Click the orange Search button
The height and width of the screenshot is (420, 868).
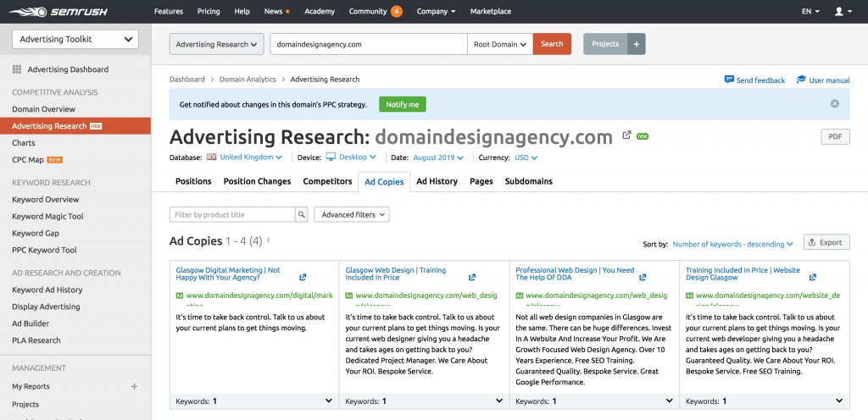point(552,44)
